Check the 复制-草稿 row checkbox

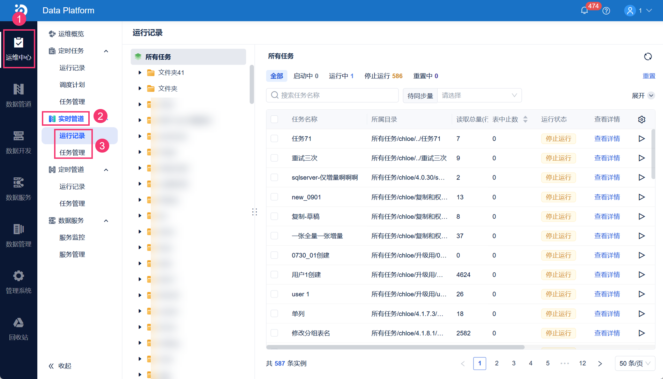click(274, 216)
